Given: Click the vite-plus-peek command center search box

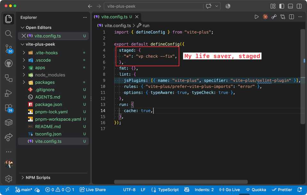Looking at the screenshot, I should point(154,6).
